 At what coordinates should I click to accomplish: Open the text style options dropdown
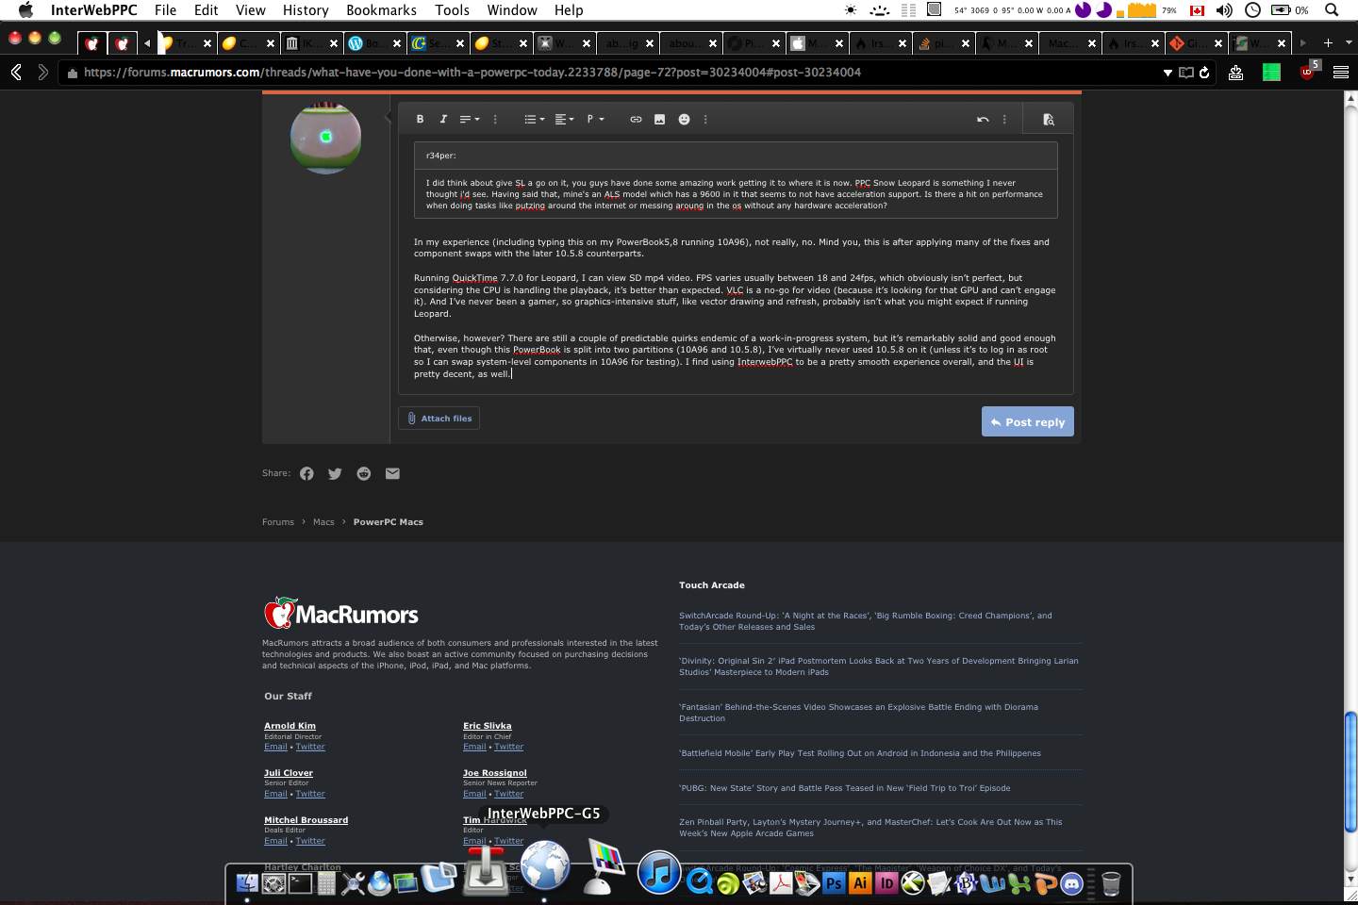(469, 120)
